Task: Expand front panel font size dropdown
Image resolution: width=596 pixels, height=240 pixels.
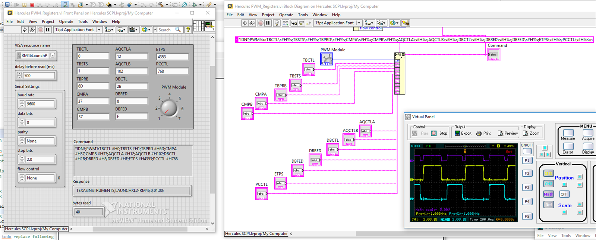Action: coord(99,30)
